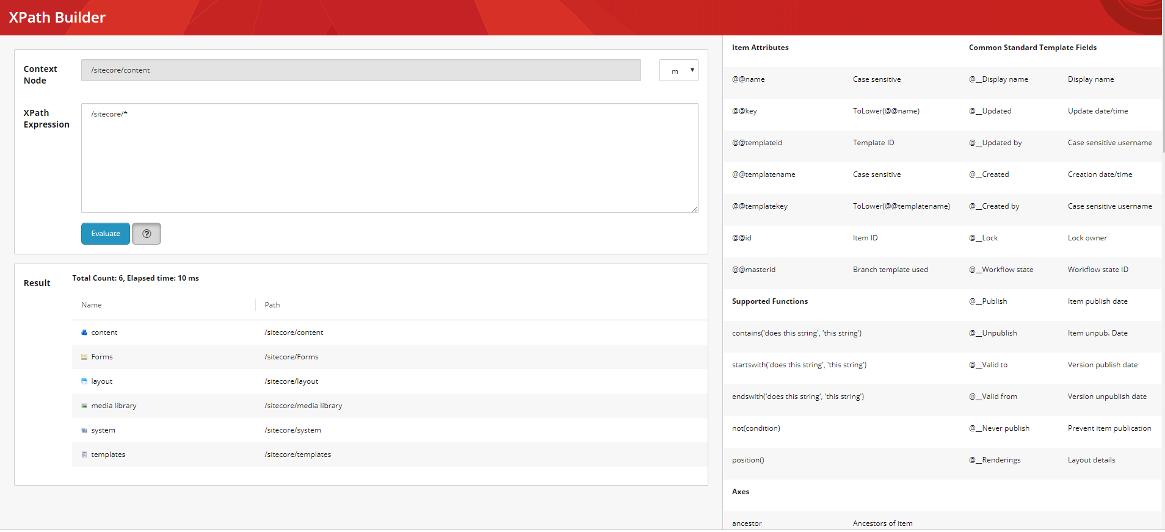The image size is (1165, 532).
Task: Click the 'ancestor' axis entry
Action: [x=747, y=523]
